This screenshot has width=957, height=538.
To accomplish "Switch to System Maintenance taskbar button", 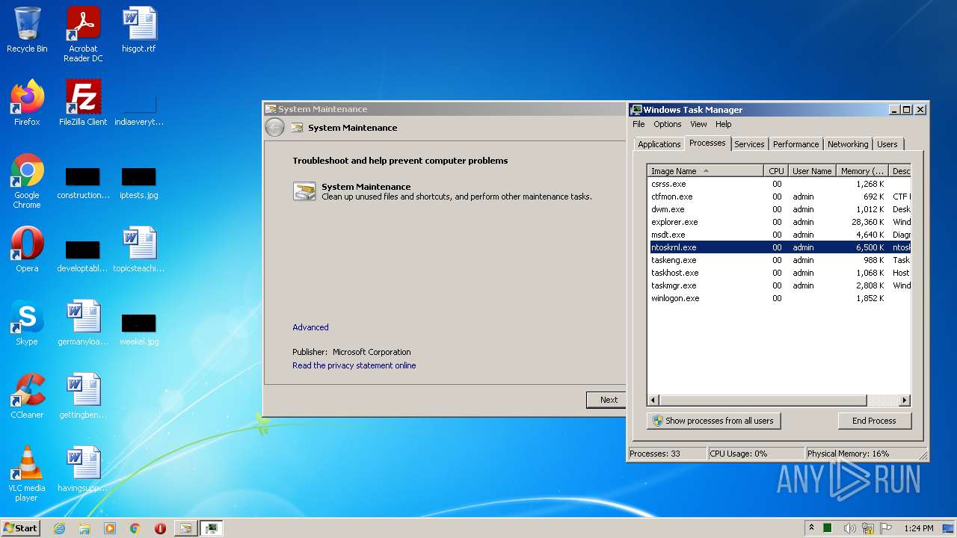I will (185, 528).
